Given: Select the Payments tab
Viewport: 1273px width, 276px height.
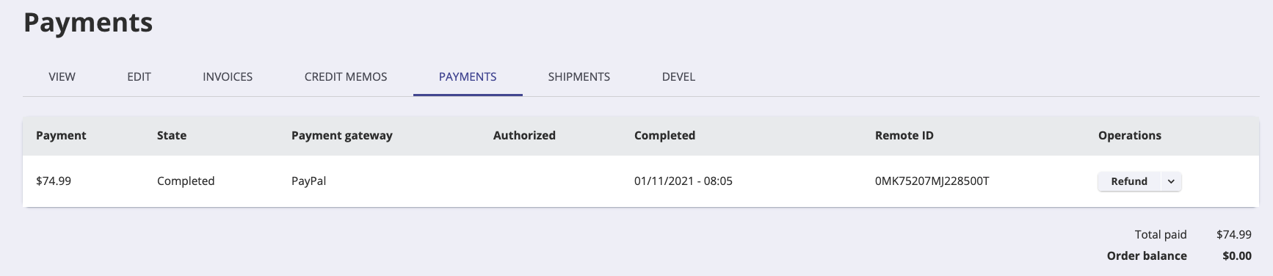Looking at the screenshot, I should [x=468, y=76].
